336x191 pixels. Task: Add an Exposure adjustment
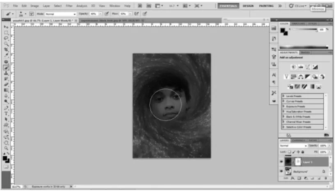[x=315, y=67]
